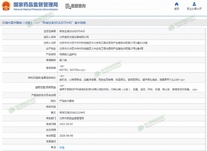Click product name 母亲胎儿监护仪 cell
Viewport: 207px width, 151px height.
[x=68, y=54]
